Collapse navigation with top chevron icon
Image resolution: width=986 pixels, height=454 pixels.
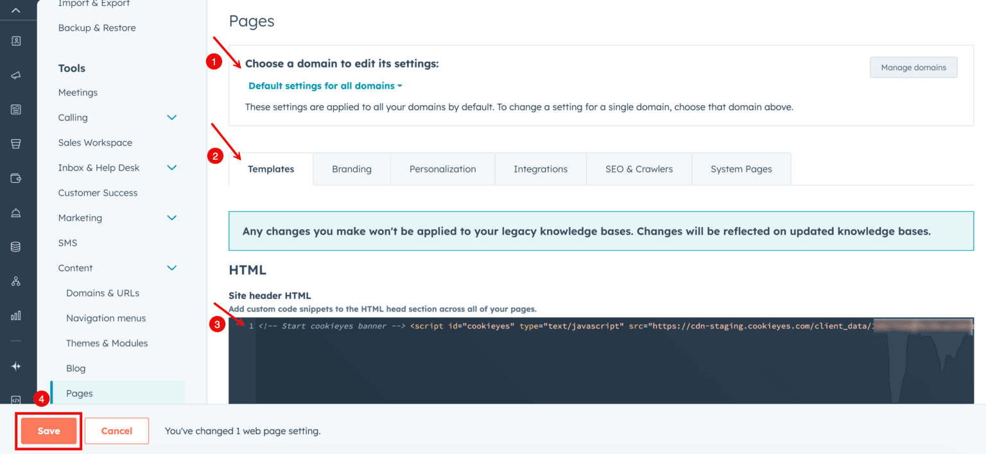click(16, 10)
